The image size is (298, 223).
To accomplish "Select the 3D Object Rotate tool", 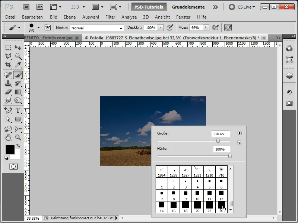I will tap(8, 129).
